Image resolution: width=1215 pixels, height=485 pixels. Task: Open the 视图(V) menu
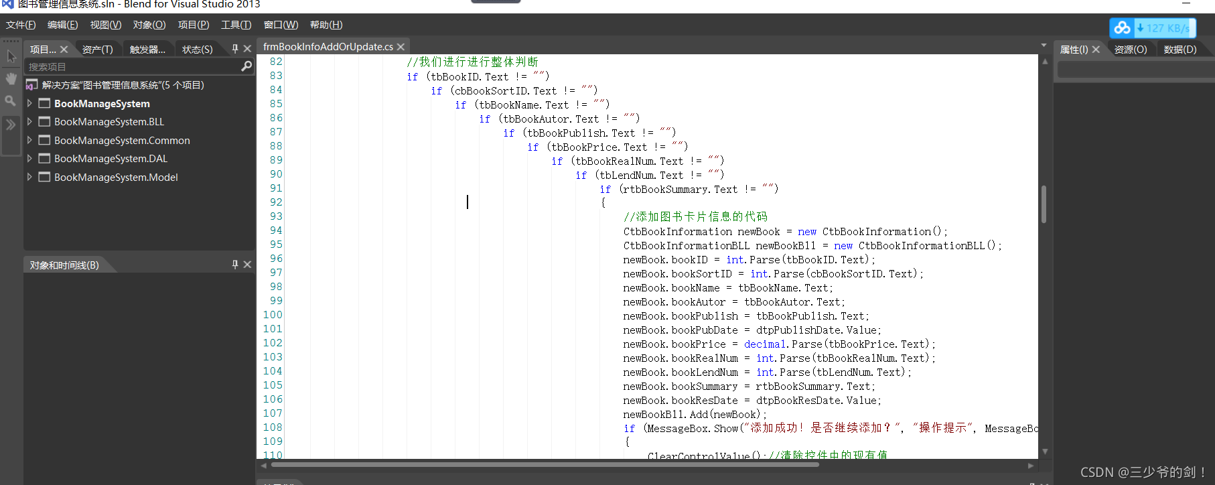[x=106, y=25]
